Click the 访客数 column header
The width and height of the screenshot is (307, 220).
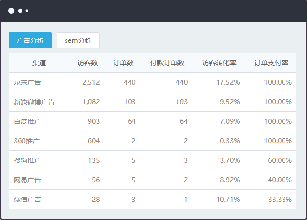pyautogui.click(x=88, y=63)
